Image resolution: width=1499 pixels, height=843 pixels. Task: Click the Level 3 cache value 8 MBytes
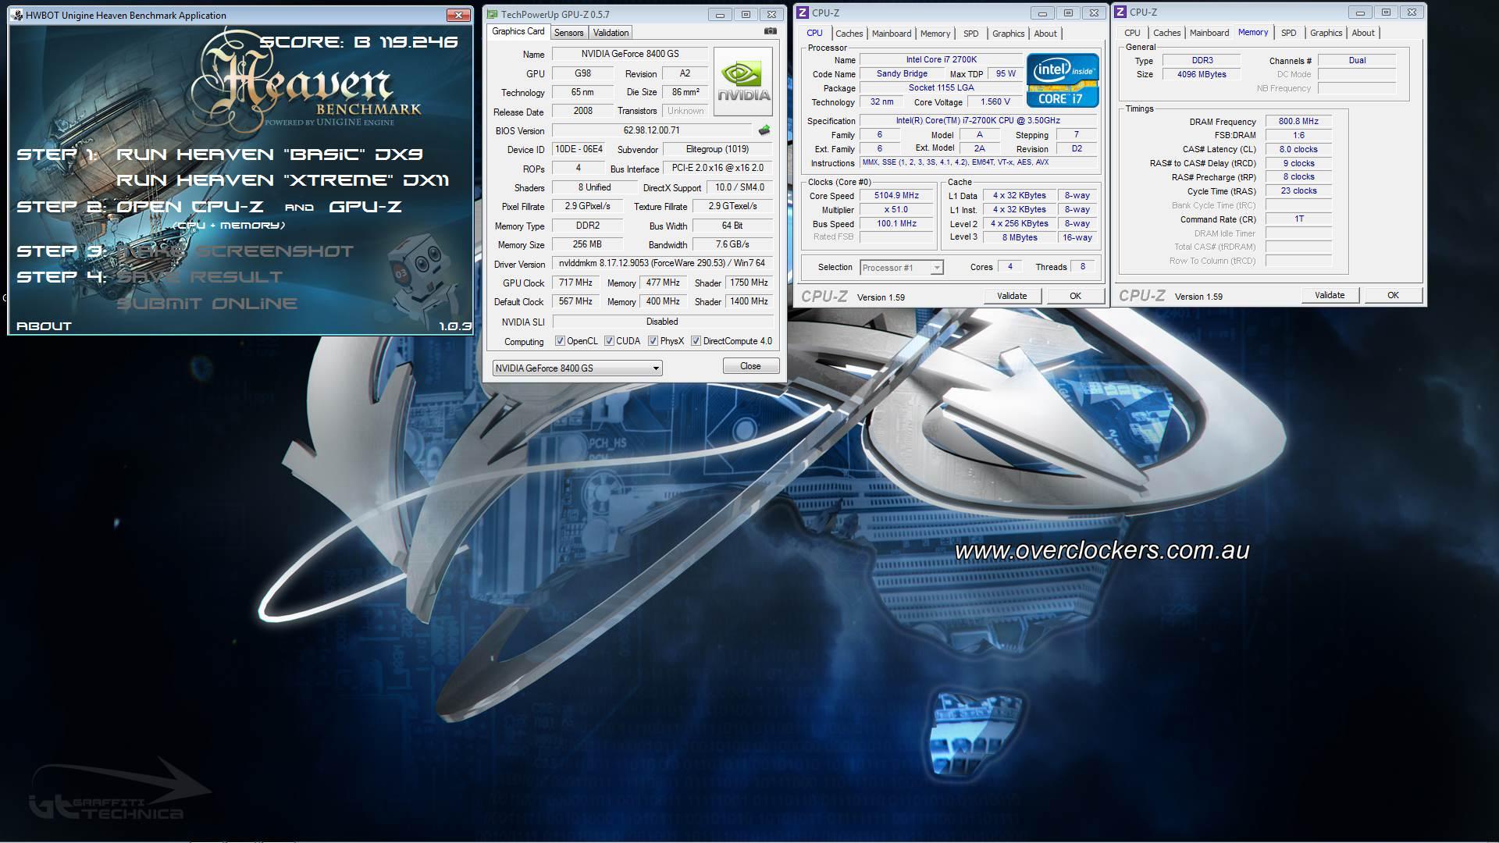(1020, 237)
